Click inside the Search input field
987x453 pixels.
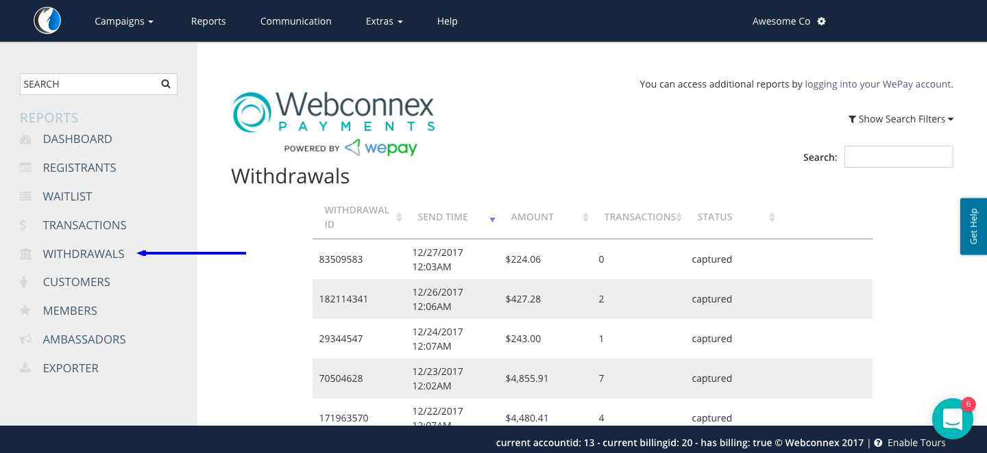pos(898,157)
